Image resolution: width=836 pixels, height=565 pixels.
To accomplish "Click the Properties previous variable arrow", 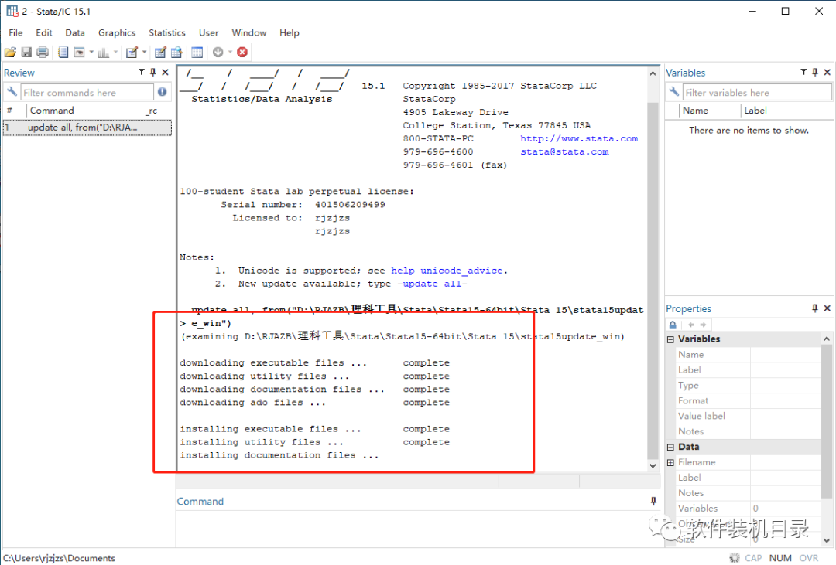I will (691, 325).
